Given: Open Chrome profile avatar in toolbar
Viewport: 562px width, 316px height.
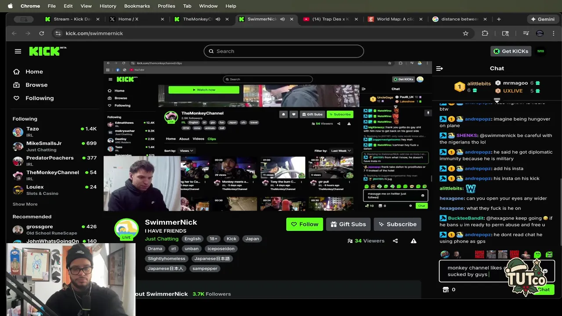Looking at the screenshot, I should point(540,33).
